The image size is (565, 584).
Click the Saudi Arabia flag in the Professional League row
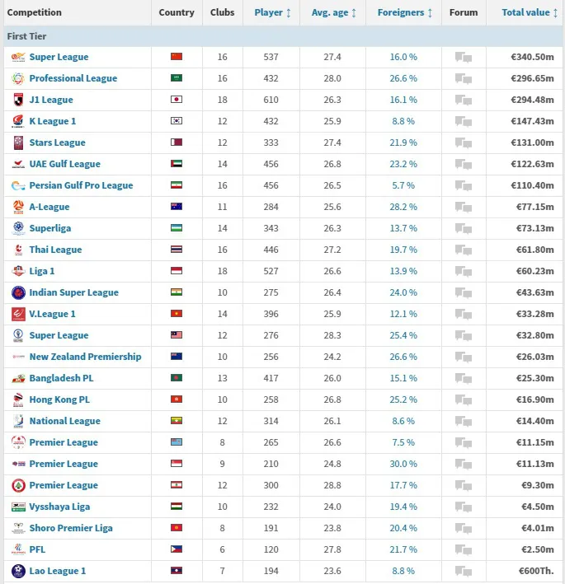point(177,78)
